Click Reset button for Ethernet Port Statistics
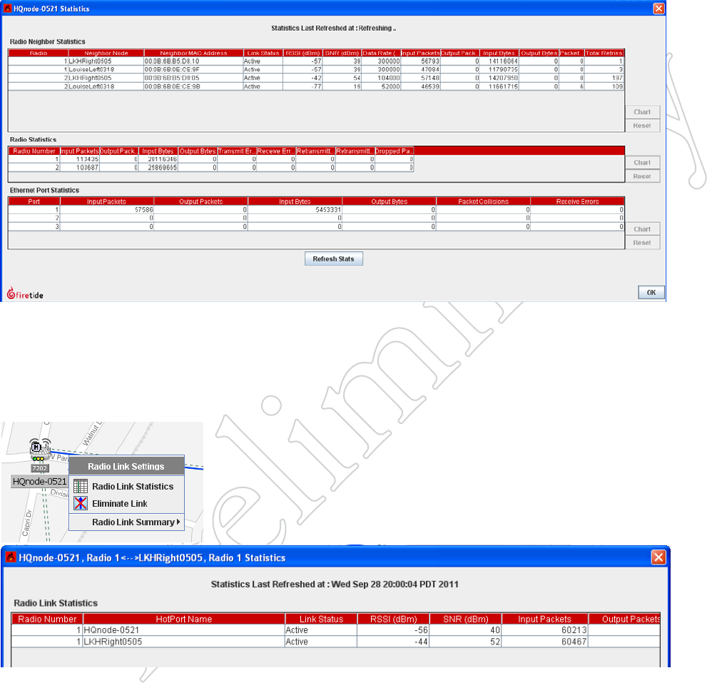This screenshot has width=707, height=683. (642, 243)
